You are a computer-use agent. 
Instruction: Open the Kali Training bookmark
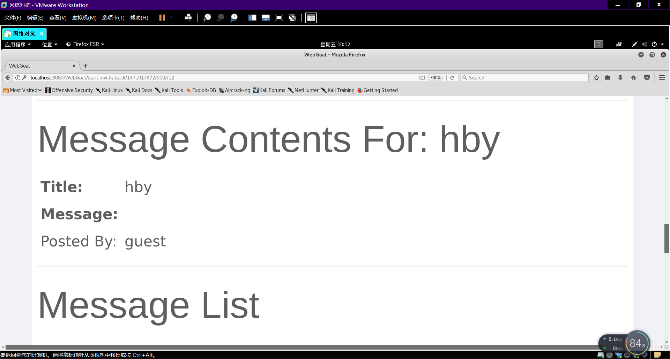pos(338,90)
